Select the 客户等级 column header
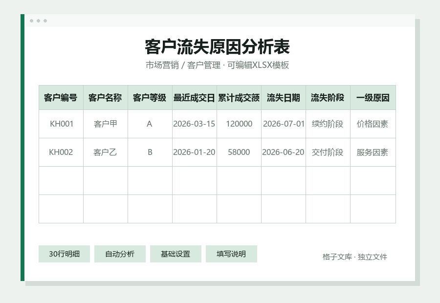440x303 pixels. click(x=150, y=98)
